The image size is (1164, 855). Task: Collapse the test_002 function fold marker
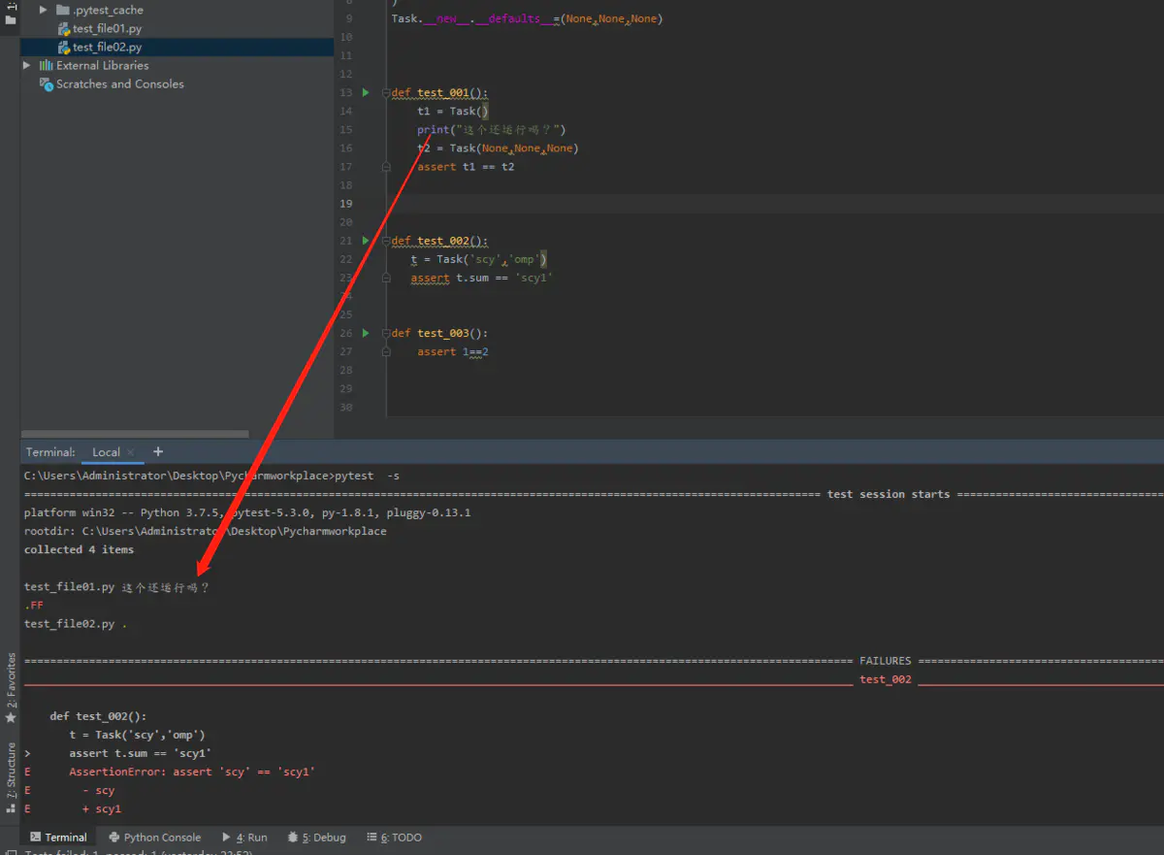point(386,241)
